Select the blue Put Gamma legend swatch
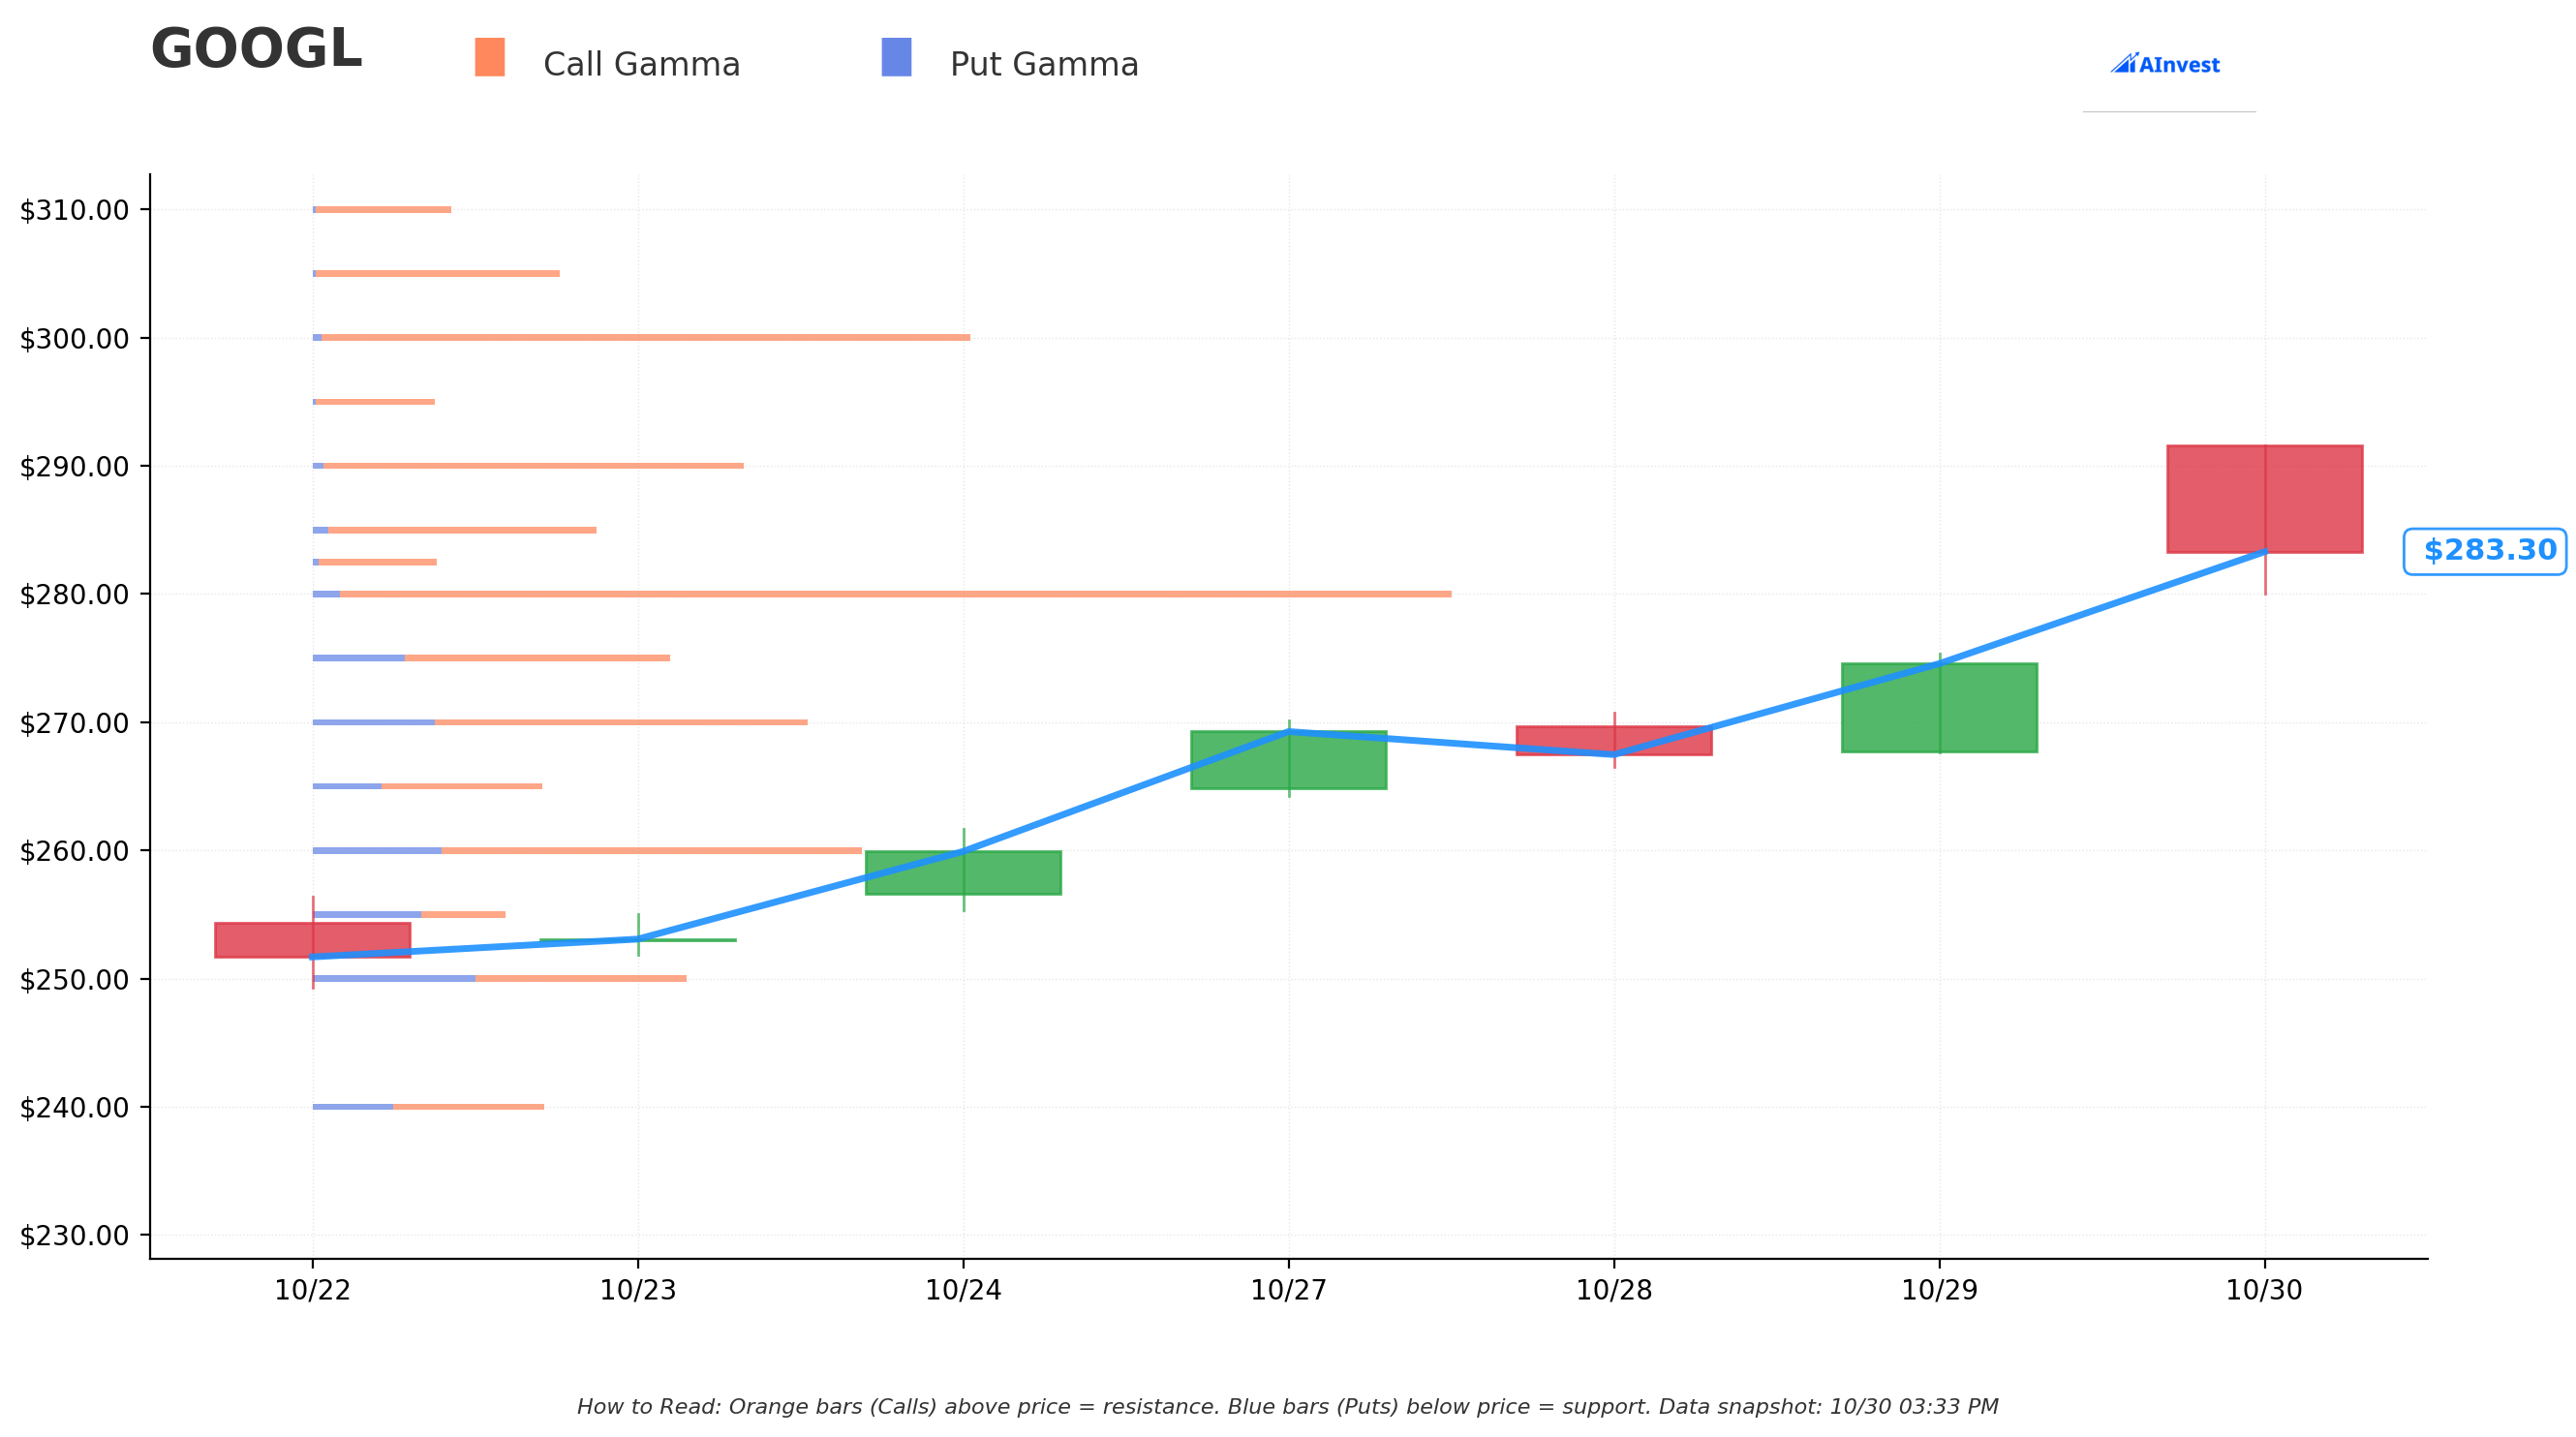This screenshot has width=2576, height=1437. (896, 57)
